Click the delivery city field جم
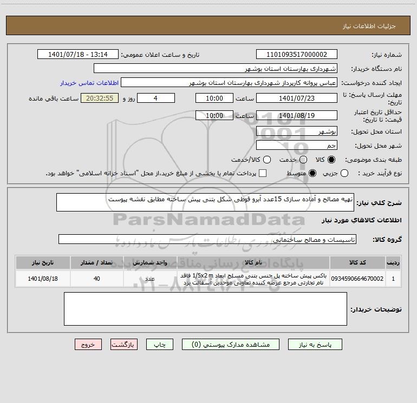The width and height of the screenshot is (417, 403). (297, 146)
